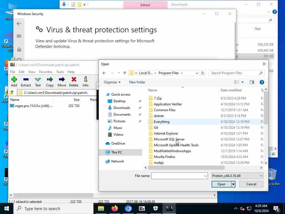This screenshot has width=285, height=214.
Task: Click the Extract icon in 7-Zip toolbar
Action: click(x=26, y=82)
